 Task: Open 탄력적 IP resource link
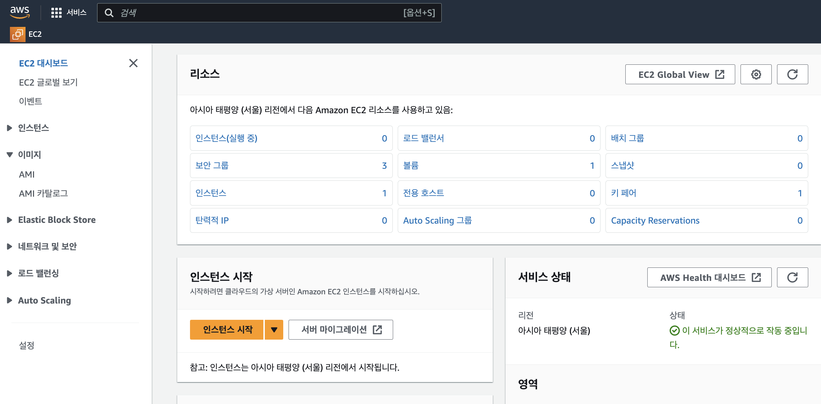pyautogui.click(x=212, y=220)
